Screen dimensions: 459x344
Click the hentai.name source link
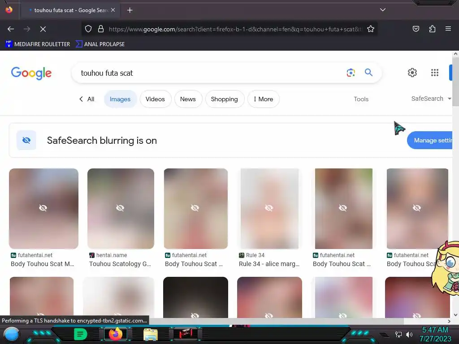tap(112, 255)
